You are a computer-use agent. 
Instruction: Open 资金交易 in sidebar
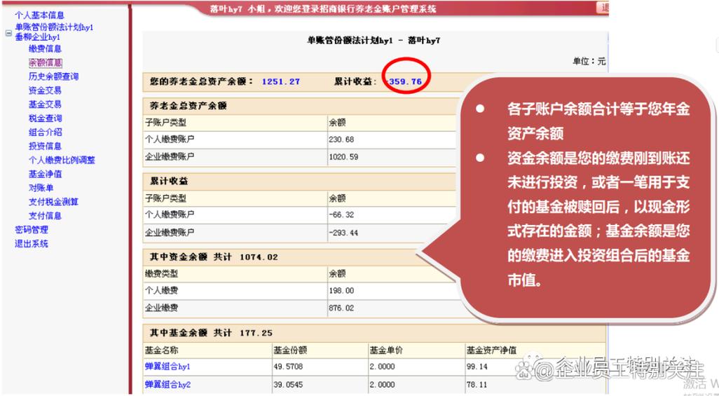tap(45, 90)
